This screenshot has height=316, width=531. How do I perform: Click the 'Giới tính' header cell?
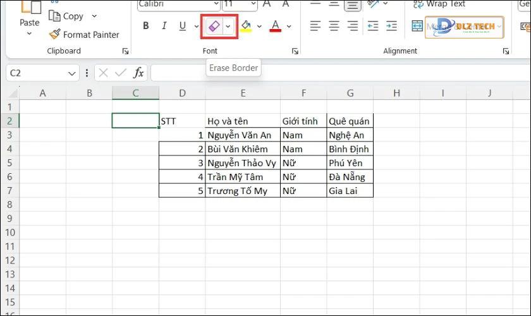click(x=303, y=121)
